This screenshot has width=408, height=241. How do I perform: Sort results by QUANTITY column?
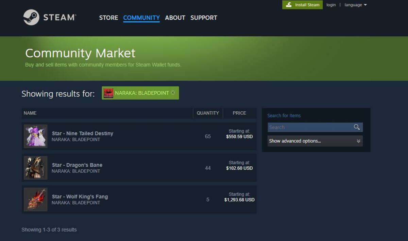[x=208, y=113]
